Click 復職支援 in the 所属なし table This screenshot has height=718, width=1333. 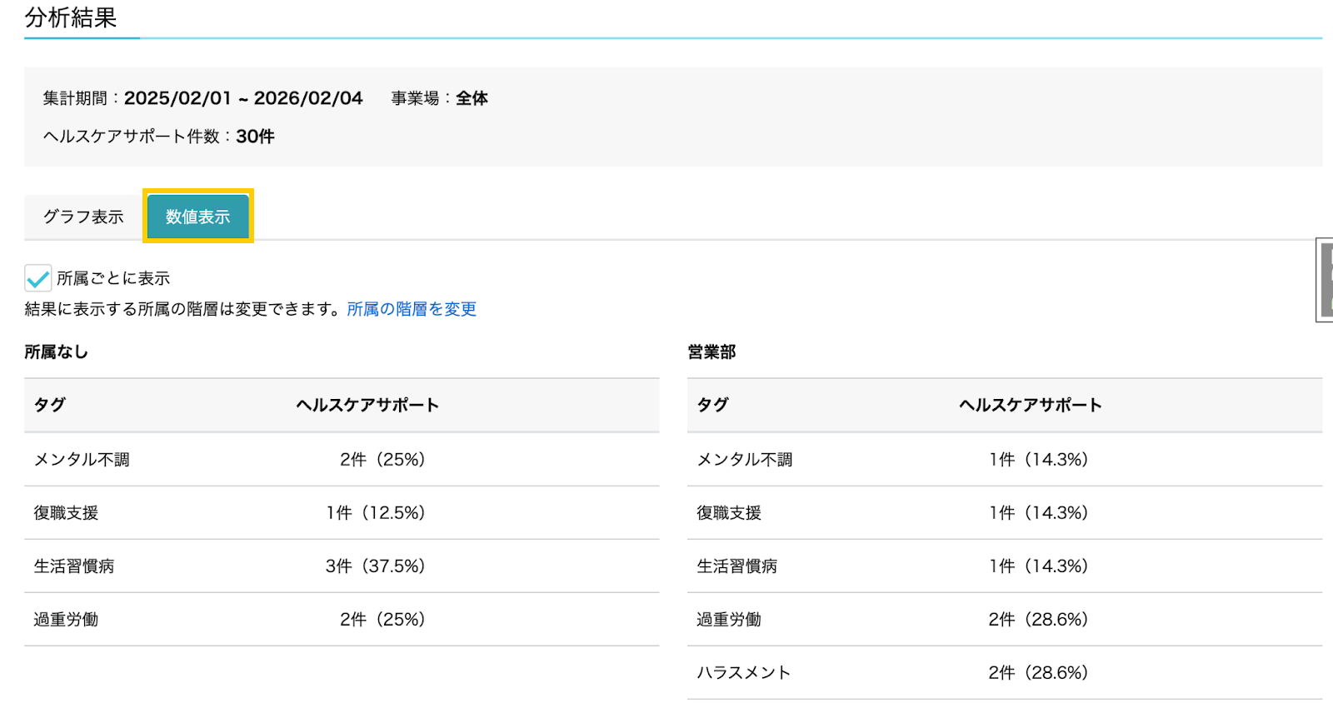tap(66, 513)
